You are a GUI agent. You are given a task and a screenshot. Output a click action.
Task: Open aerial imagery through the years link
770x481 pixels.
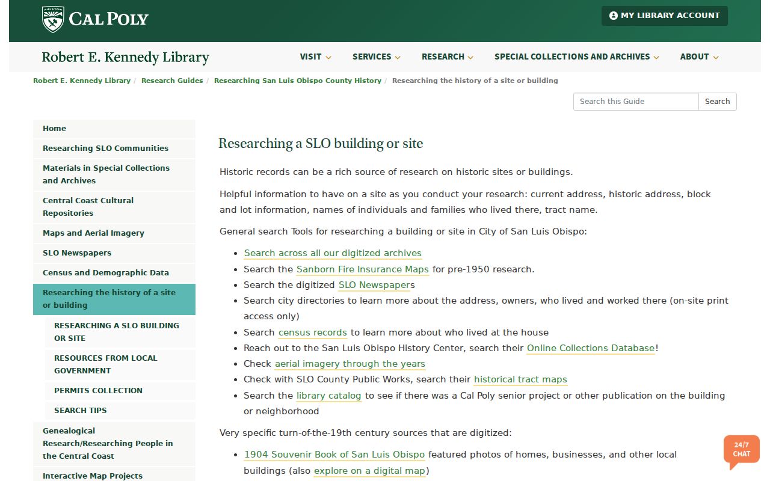(350, 364)
